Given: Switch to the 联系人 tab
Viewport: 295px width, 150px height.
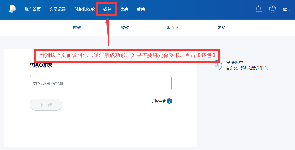Looking at the screenshot, I should pos(173,28).
